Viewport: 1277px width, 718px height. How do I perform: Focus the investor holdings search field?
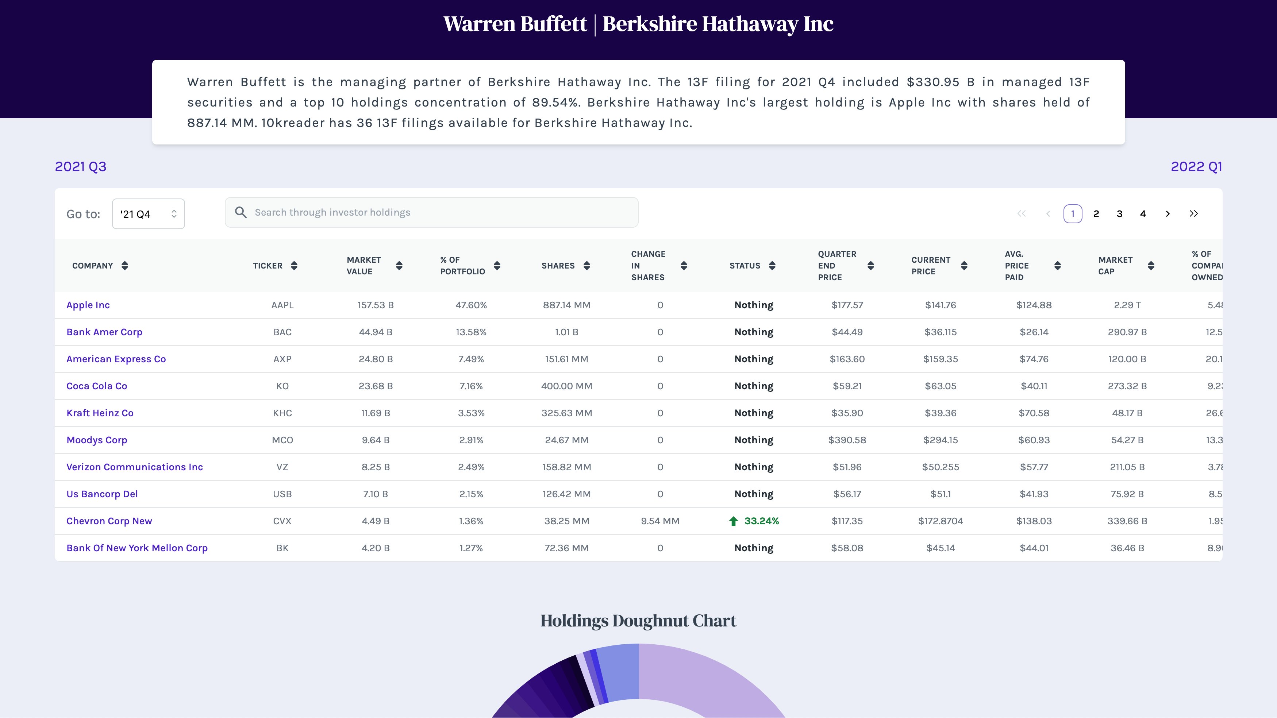(x=431, y=213)
